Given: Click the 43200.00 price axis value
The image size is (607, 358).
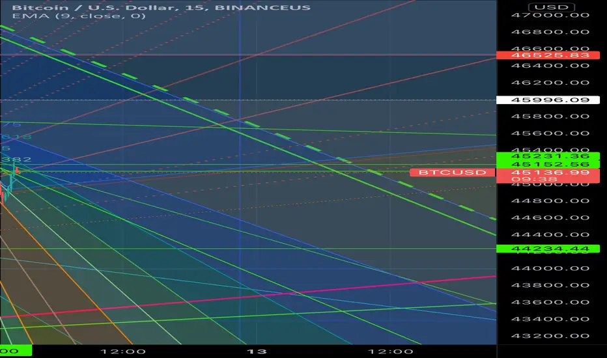Looking at the screenshot, I should click(x=550, y=336).
